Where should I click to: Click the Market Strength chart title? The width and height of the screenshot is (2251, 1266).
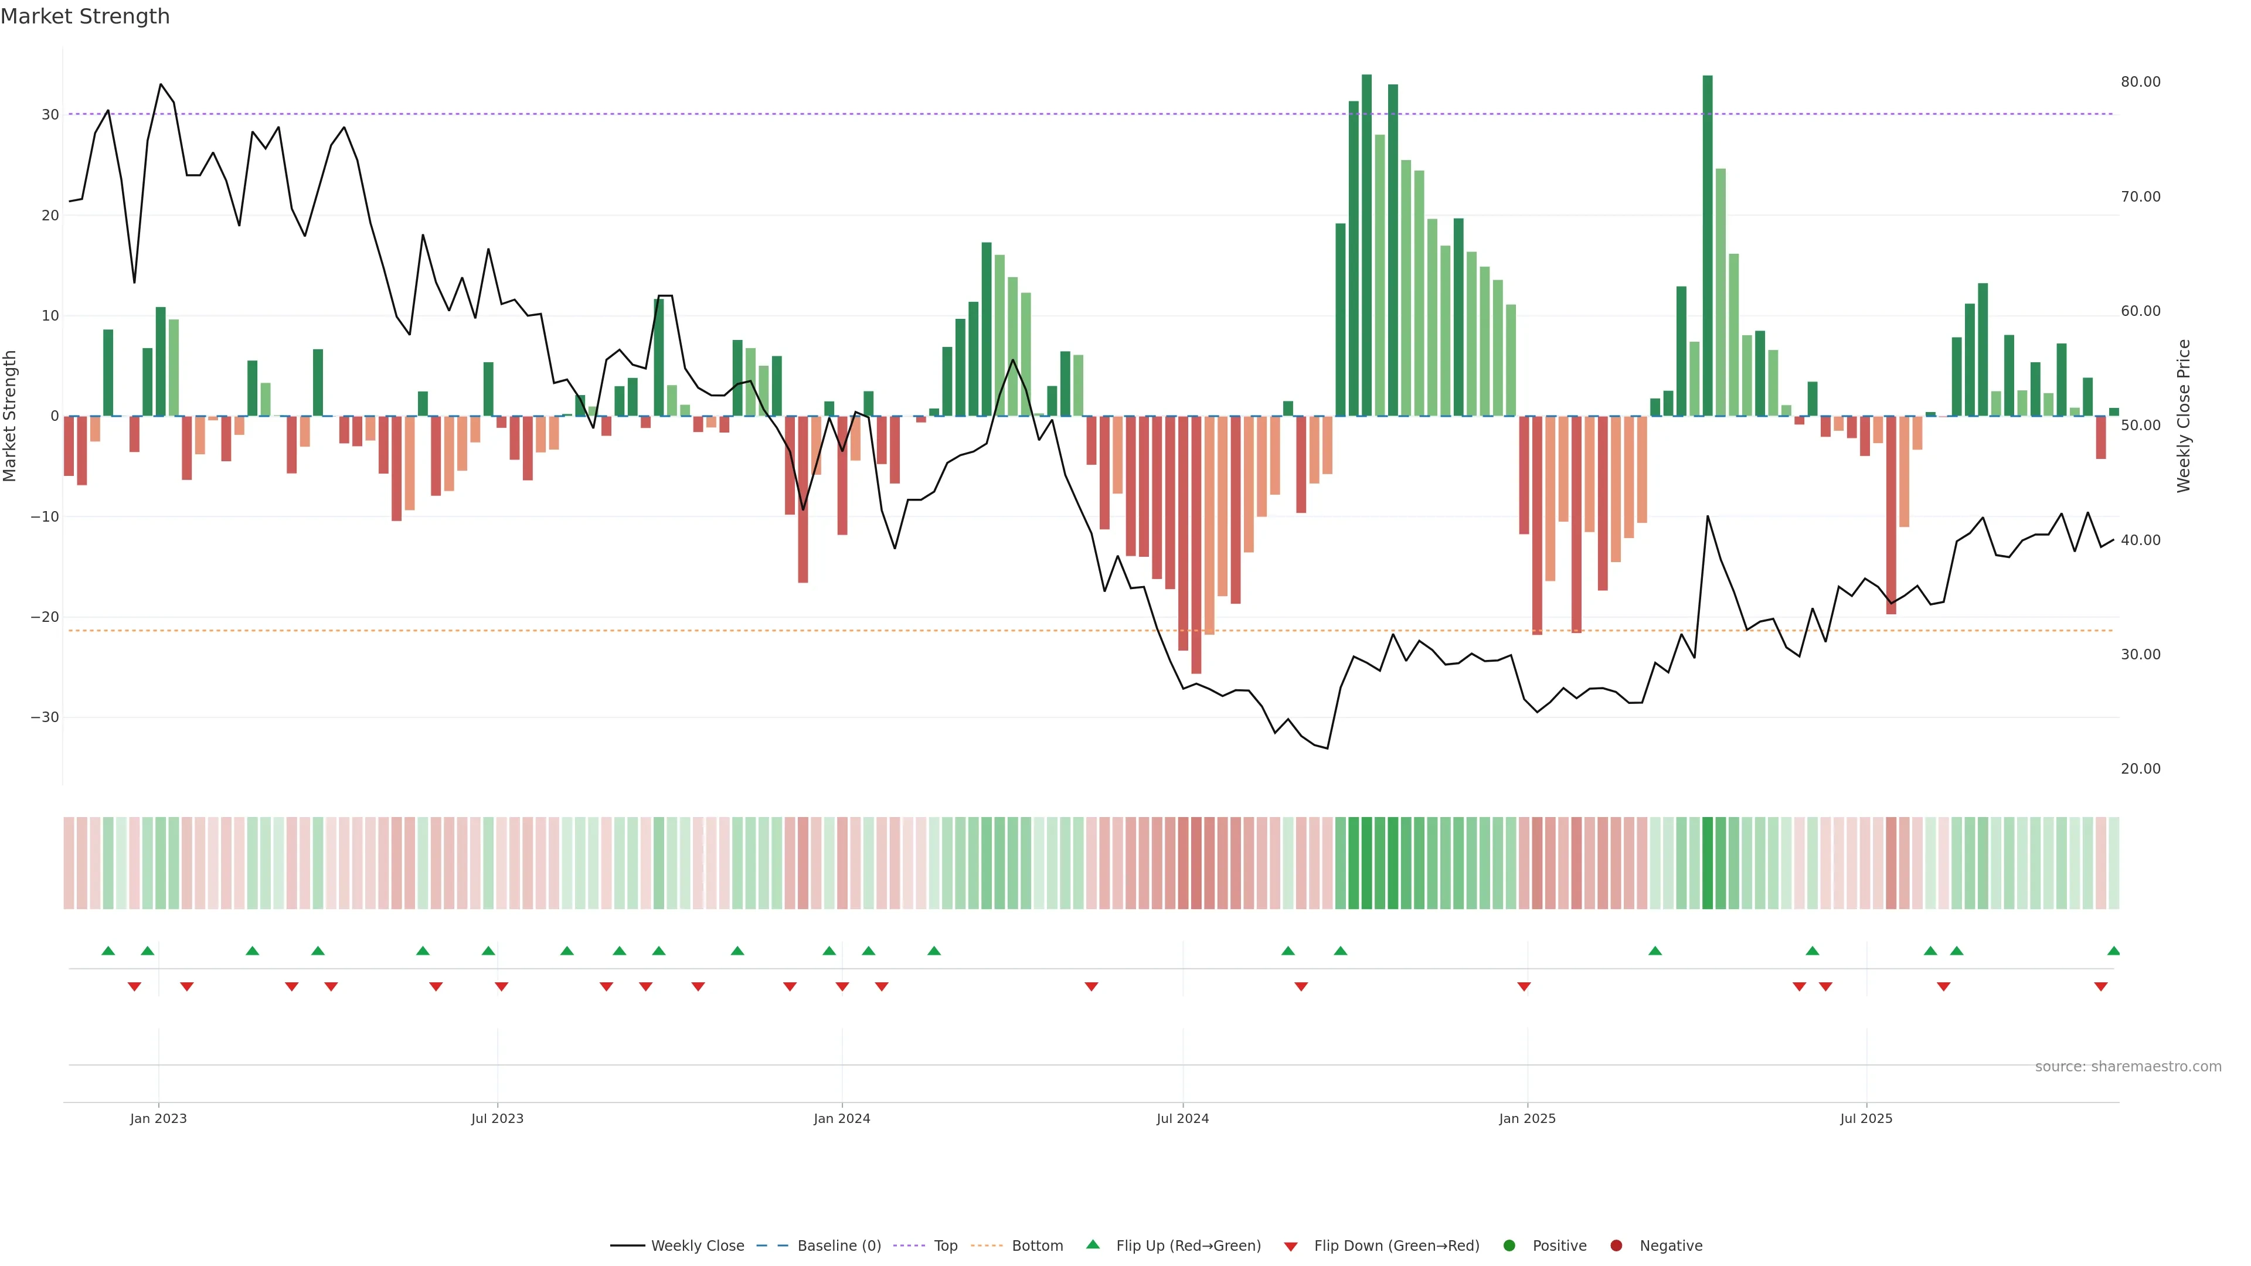(85, 16)
